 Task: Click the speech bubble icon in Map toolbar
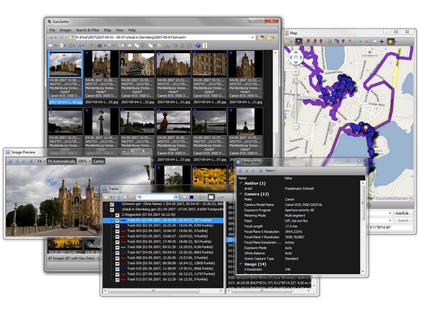coord(375,42)
